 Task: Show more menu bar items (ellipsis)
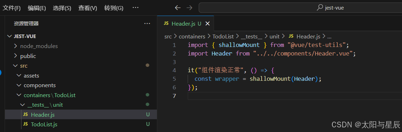point(135,8)
